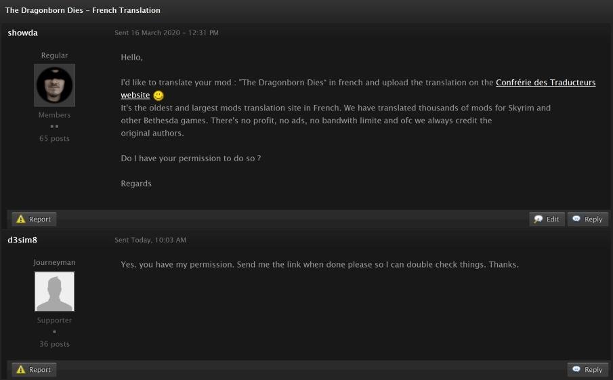Click the "Sent Today, 10:03 AM" timestamp
This screenshot has height=380, width=613.
pyautogui.click(x=150, y=240)
